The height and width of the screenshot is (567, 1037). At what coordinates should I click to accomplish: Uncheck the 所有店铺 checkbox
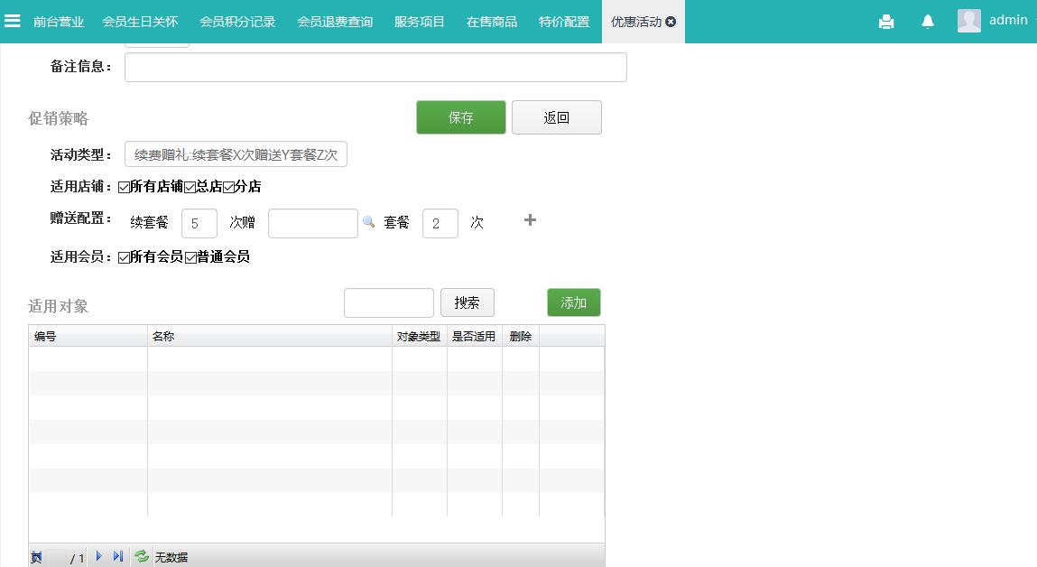point(125,187)
